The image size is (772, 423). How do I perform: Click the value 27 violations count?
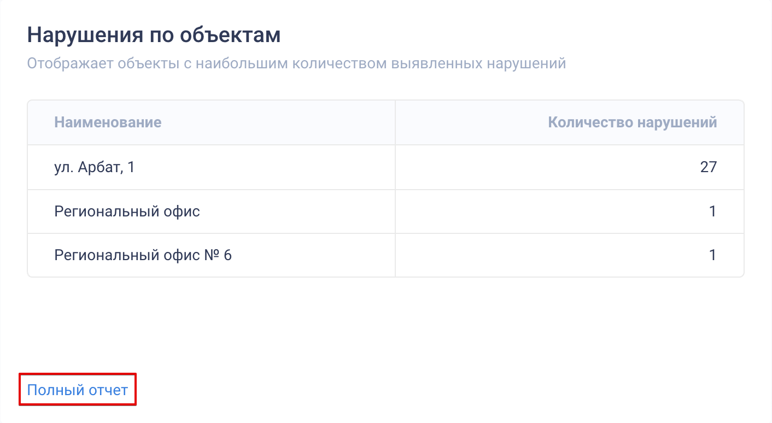(708, 167)
